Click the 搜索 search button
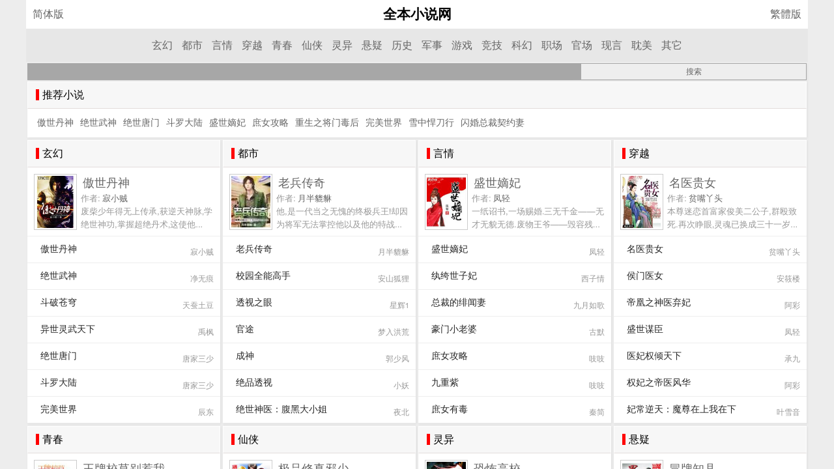Screen dimensions: 834x469 point(694,72)
